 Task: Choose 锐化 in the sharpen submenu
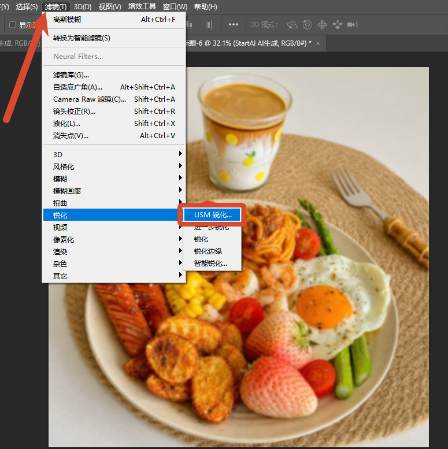click(x=212, y=239)
